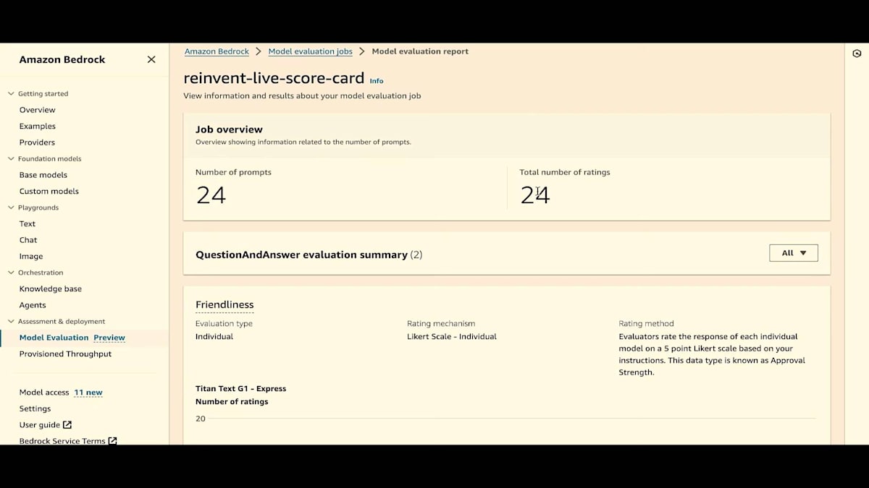The width and height of the screenshot is (869, 488).
Task: Open Knowledge base page
Action: [51, 289]
